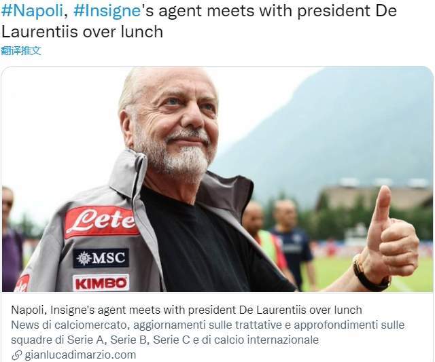Click the chain link icon beside gianlucadimarzio.com

[16, 355]
